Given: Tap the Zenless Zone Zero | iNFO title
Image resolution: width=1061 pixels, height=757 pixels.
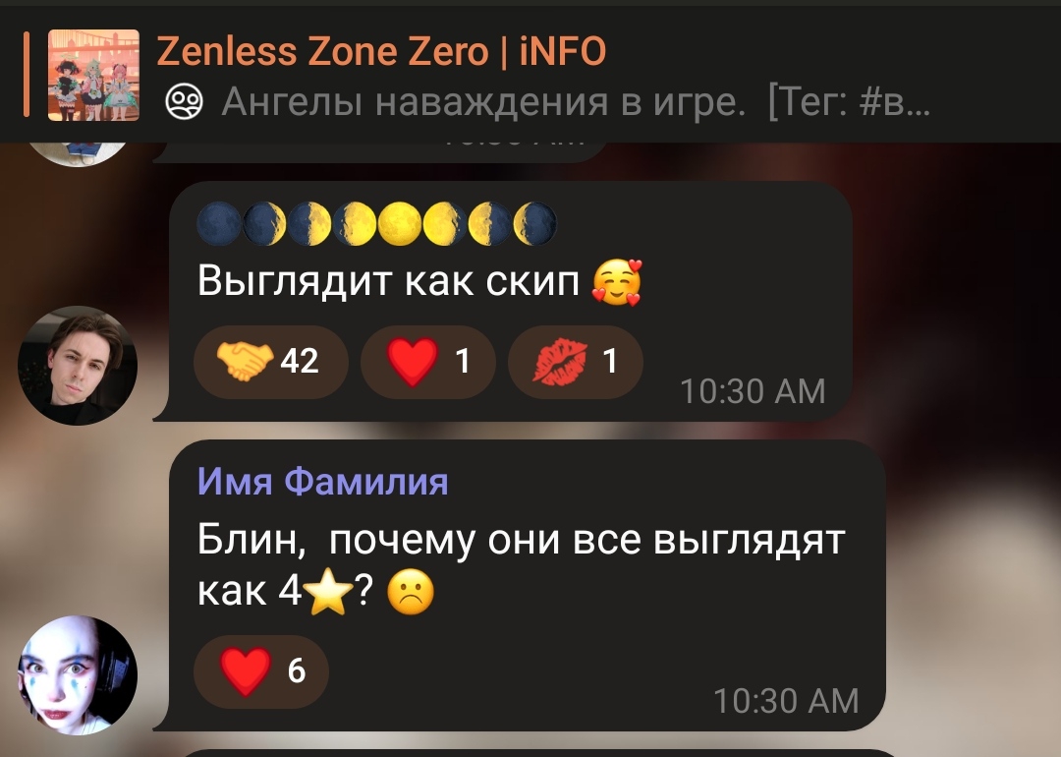Looking at the screenshot, I should [381, 51].
